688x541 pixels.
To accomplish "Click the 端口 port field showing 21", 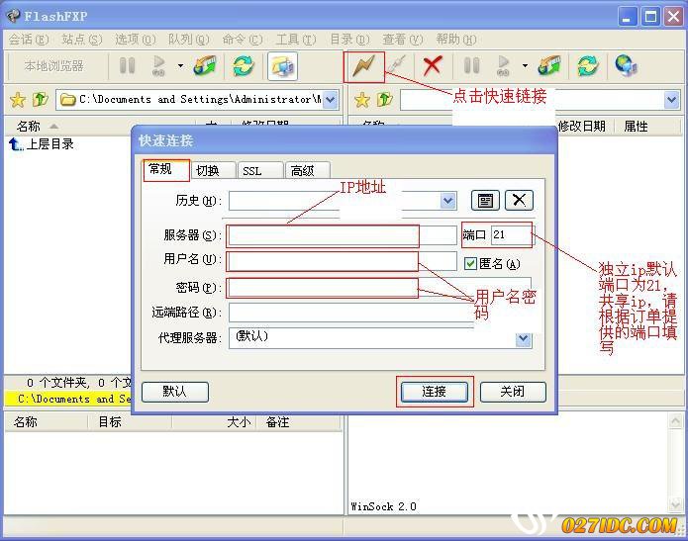I will (x=512, y=235).
